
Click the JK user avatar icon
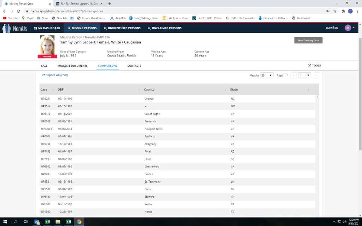[348, 28]
